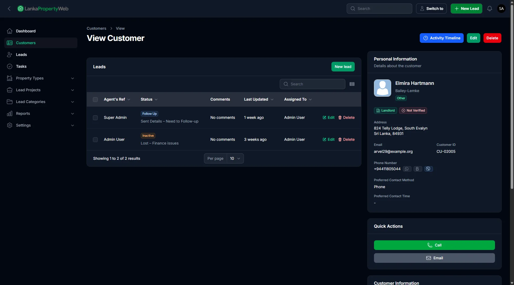Navigate to Tasks in the sidebar

coord(21,66)
